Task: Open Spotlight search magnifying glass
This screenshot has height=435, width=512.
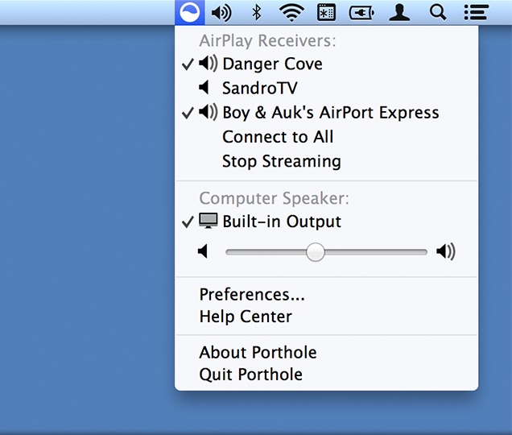Action: (438, 12)
